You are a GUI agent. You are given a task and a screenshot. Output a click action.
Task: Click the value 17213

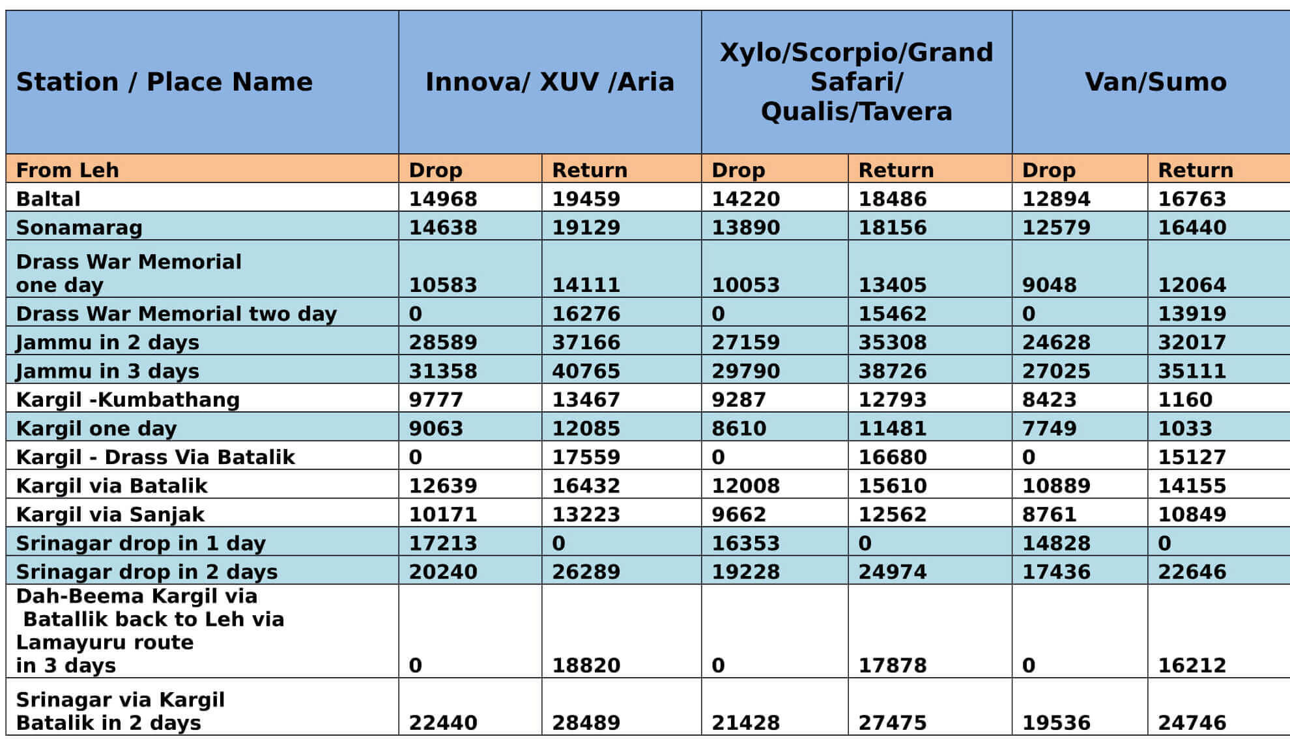tap(443, 543)
